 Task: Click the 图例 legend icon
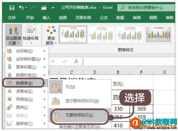pyautogui.click(x=9, y=107)
